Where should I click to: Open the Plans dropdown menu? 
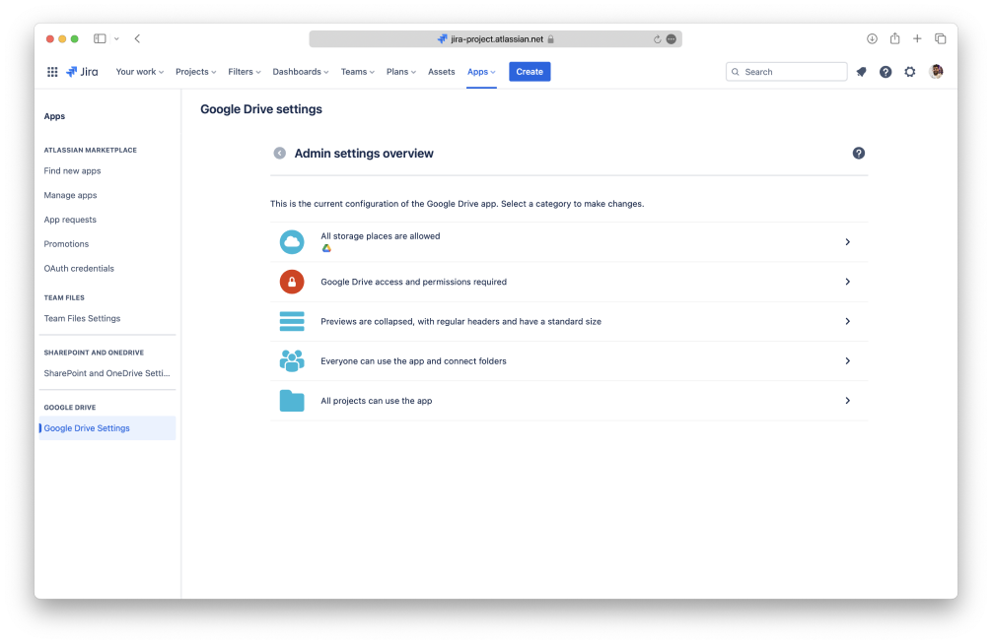(x=401, y=72)
